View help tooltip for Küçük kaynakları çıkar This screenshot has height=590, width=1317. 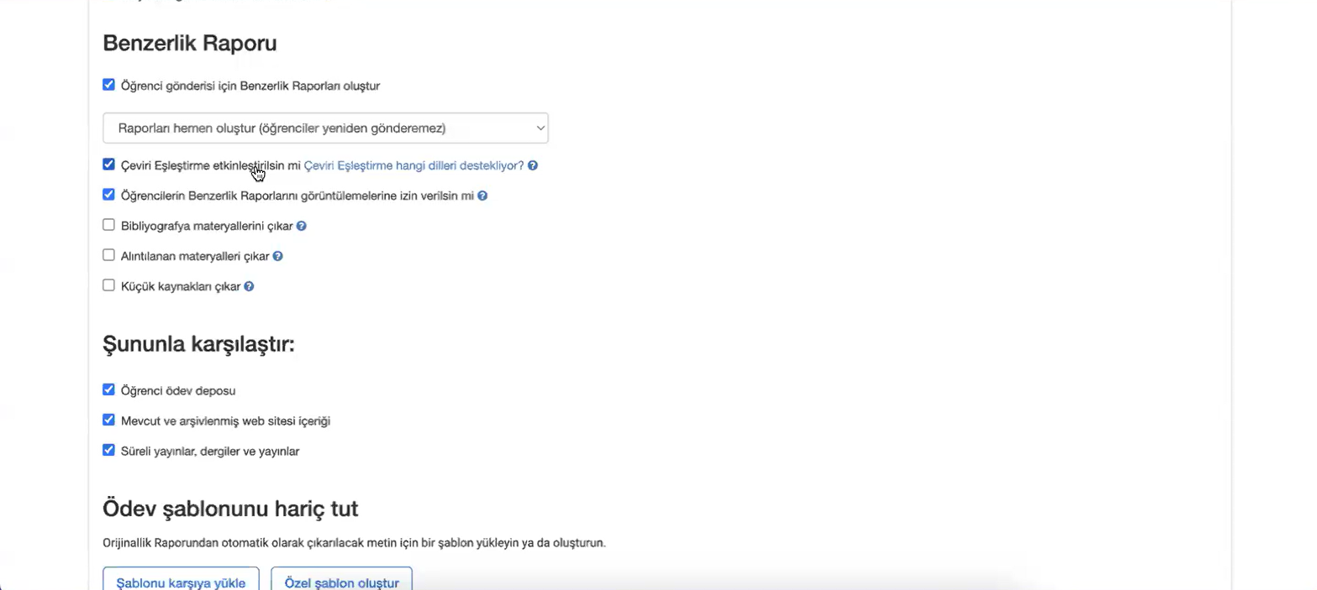[249, 286]
